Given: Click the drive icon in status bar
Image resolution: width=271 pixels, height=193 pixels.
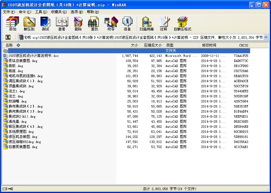Looking at the screenshot, I should pyautogui.click(x=5, y=189).
